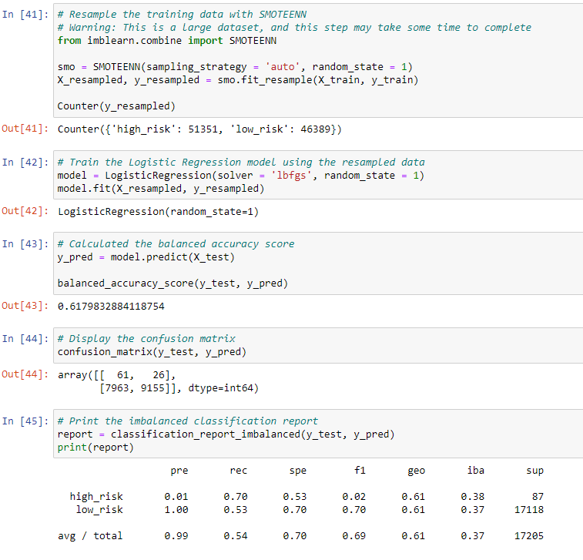
Task: Click the 'iba' column header
Action: pyautogui.click(x=475, y=471)
